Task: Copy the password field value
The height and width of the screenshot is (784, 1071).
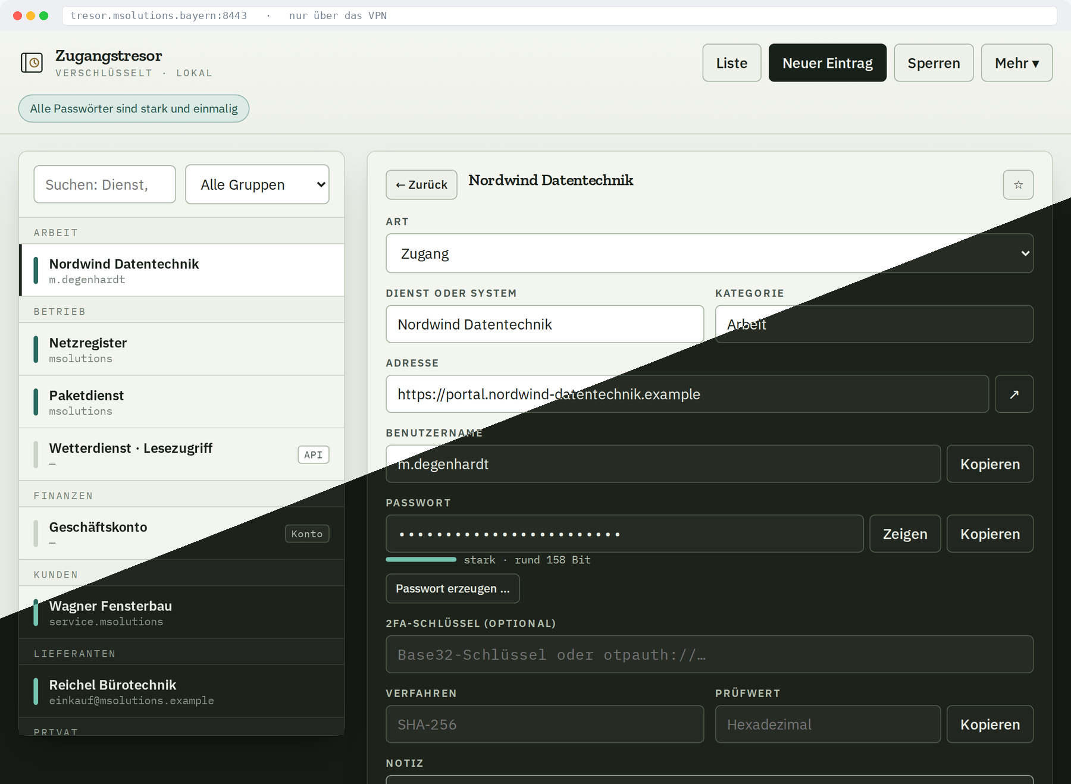Action: [x=989, y=534]
